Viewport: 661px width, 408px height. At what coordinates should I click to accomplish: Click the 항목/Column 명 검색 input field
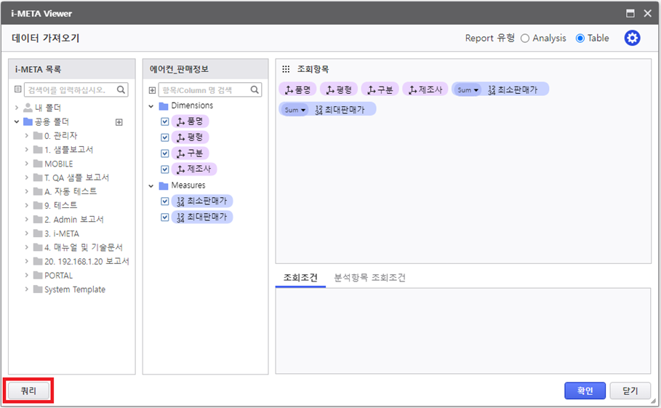pos(204,90)
